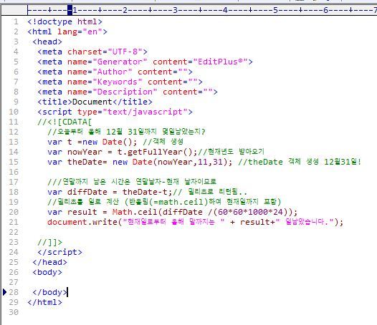The image size is (377, 325).
Task: Click the triple-slash comment on line 17
Action: (132, 182)
